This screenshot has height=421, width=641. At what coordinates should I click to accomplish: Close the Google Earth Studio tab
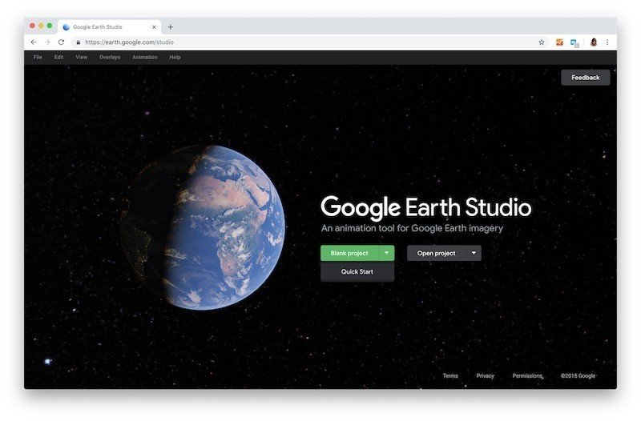point(154,27)
